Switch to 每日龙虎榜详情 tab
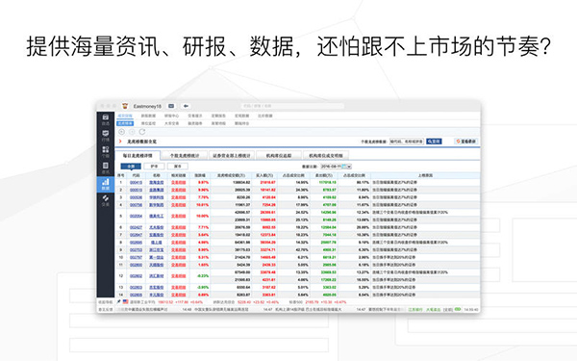The width and height of the screenshot is (577, 361). coord(138,155)
